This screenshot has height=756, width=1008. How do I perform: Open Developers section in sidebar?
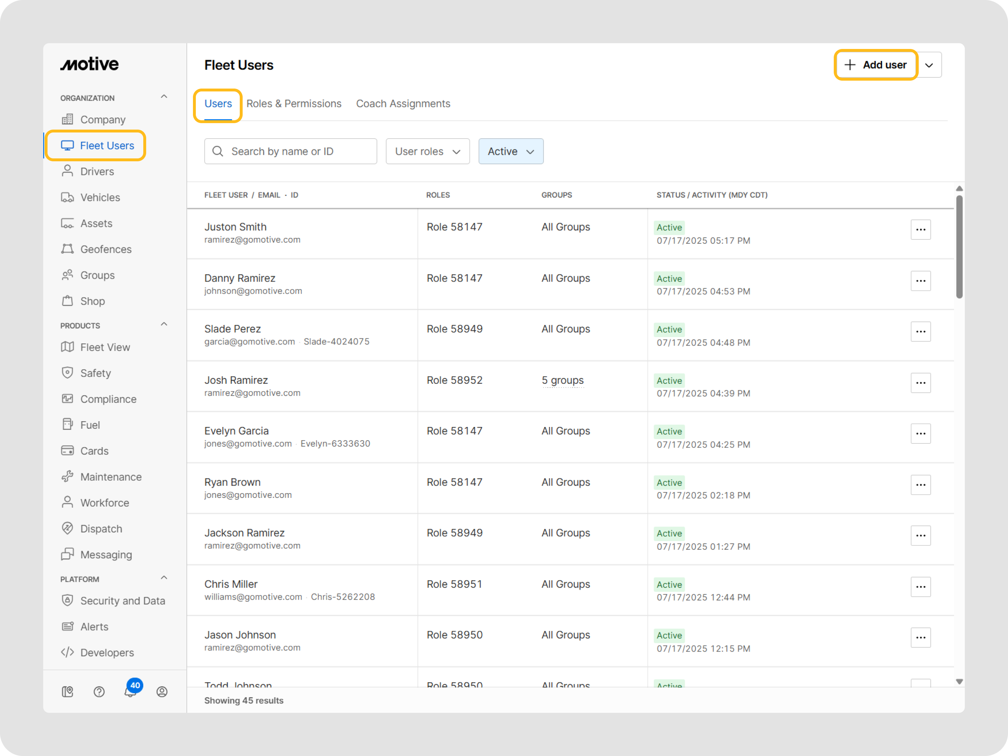coord(107,653)
